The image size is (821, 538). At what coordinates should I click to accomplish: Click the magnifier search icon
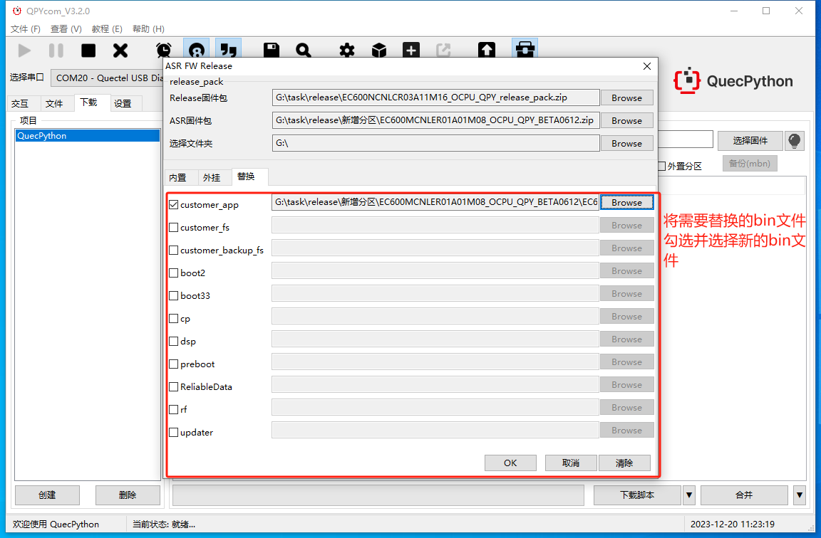point(303,51)
